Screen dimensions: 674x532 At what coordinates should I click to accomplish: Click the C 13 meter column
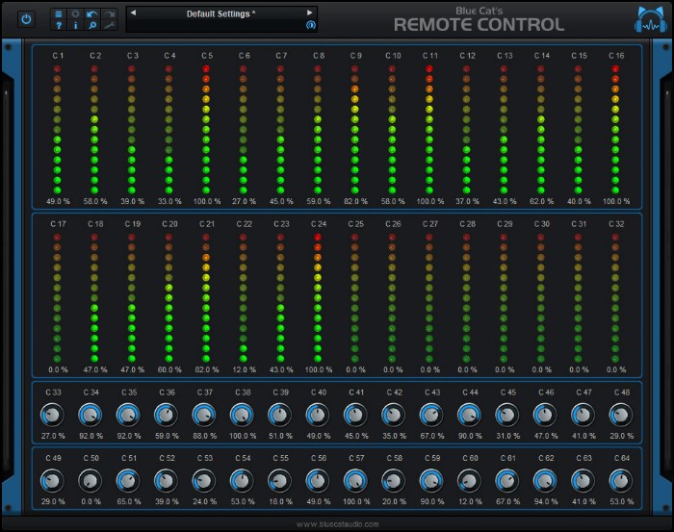504,129
